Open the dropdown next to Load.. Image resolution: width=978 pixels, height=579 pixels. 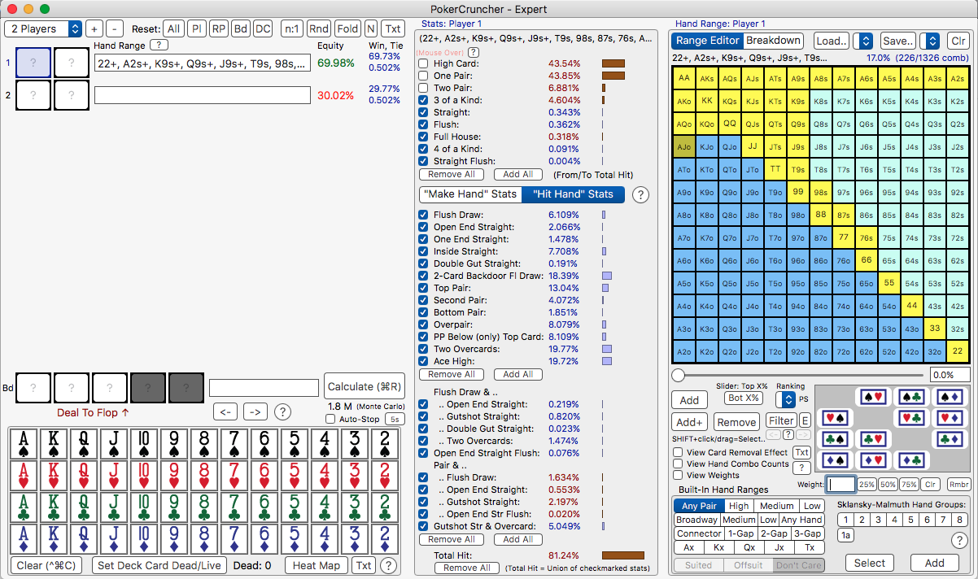(863, 41)
